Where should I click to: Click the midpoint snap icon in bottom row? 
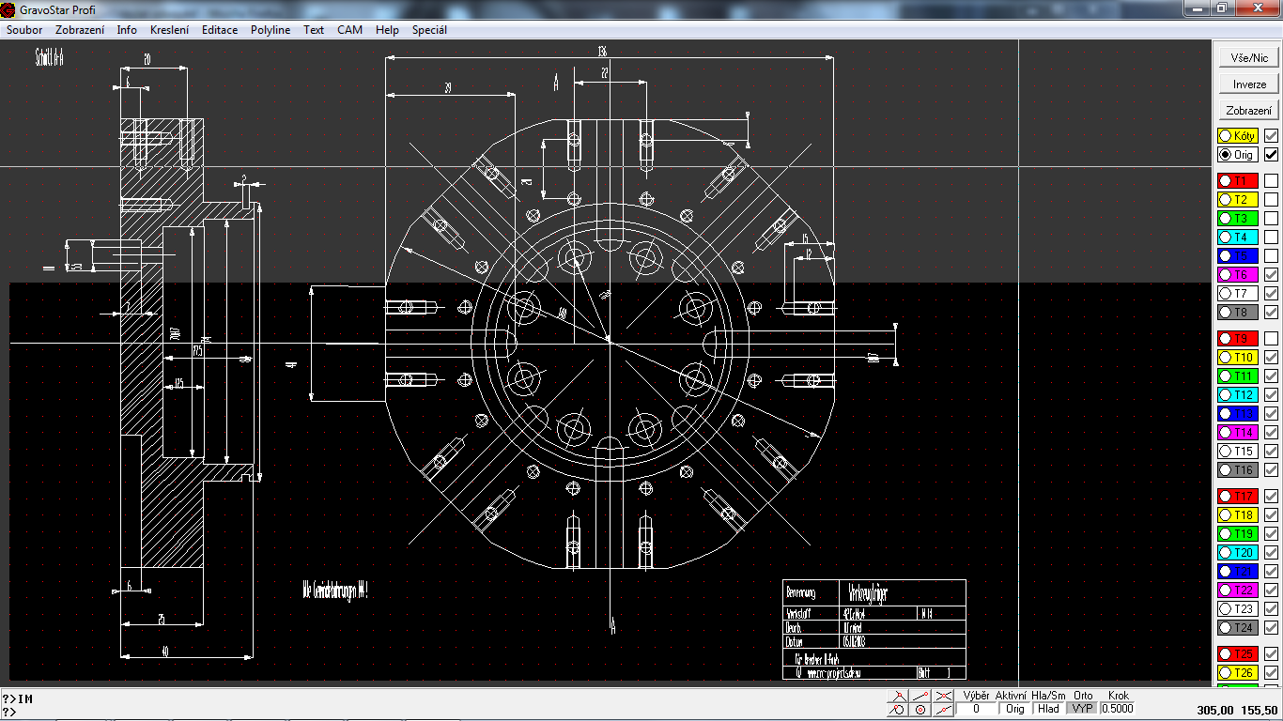coord(944,710)
